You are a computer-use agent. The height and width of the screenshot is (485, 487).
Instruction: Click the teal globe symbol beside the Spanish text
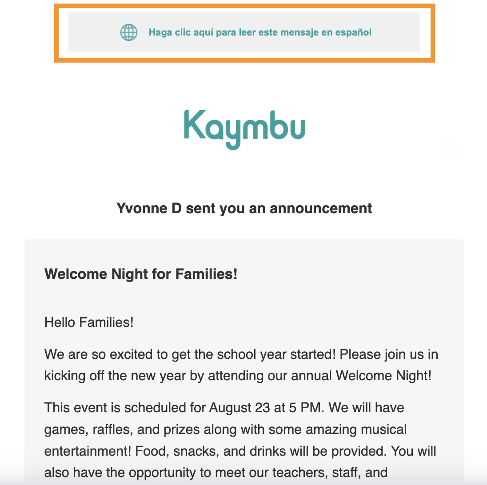pyautogui.click(x=128, y=32)
